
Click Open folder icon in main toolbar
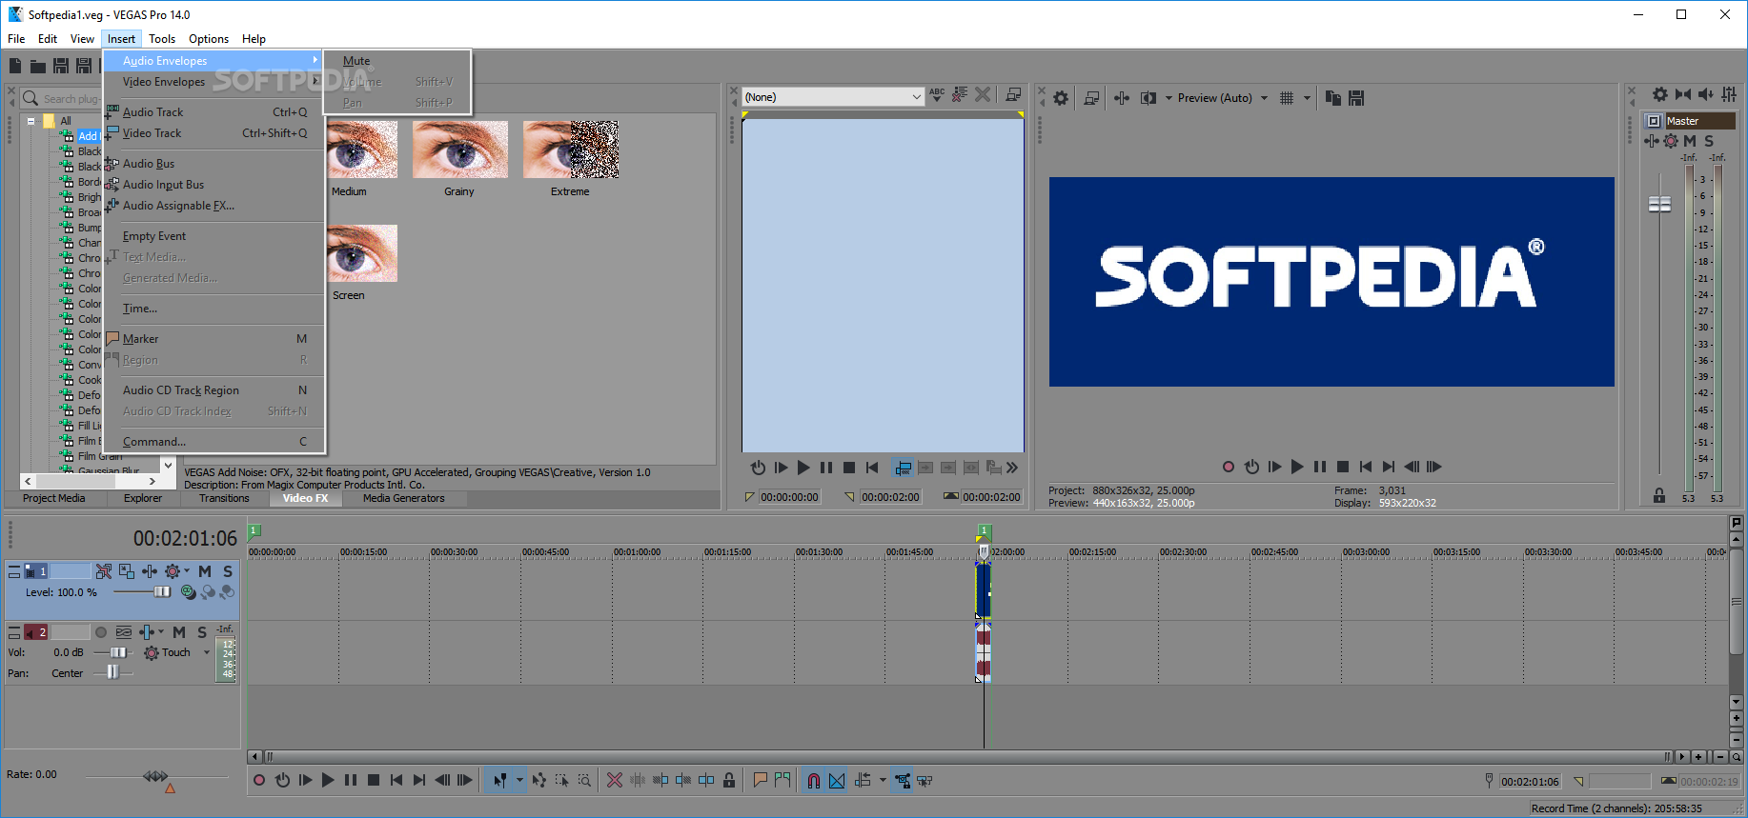click(38, 66)
